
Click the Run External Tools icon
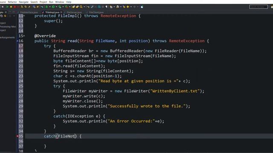coord(67,7)
